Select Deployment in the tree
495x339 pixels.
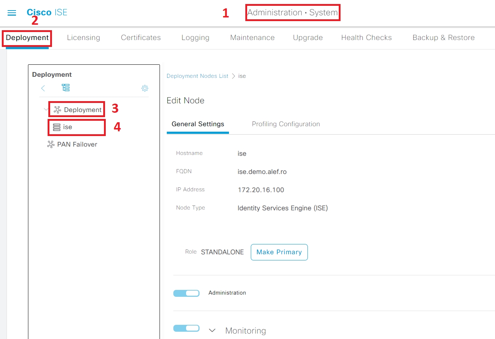pos(82,110)
